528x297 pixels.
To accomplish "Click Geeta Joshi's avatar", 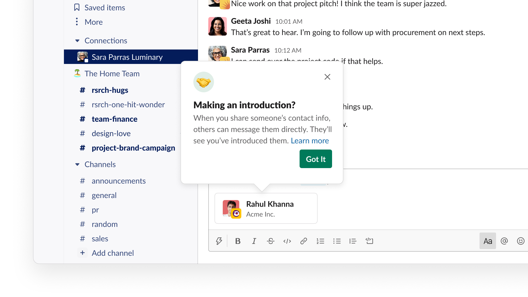I will tap(218, 26).
